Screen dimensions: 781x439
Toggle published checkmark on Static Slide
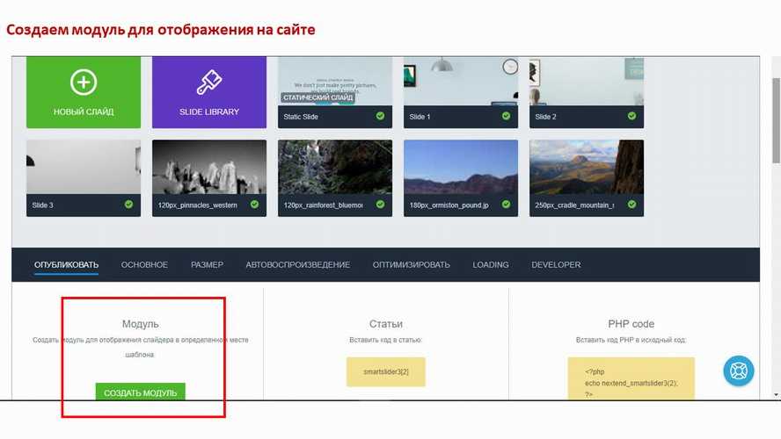point(380,116)
